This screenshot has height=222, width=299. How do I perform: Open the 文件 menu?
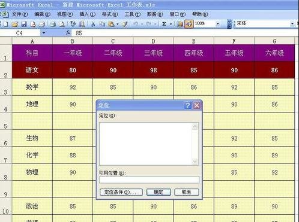[20, 14]
